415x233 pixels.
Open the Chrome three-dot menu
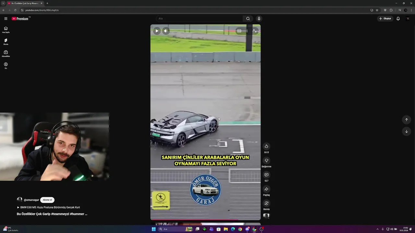pos(411,10)
